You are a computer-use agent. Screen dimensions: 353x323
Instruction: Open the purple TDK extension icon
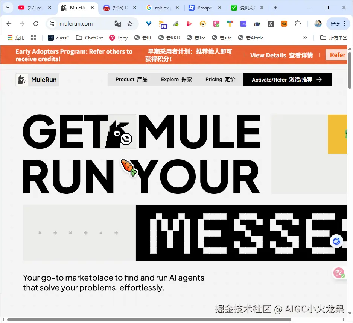pos(243,24)
